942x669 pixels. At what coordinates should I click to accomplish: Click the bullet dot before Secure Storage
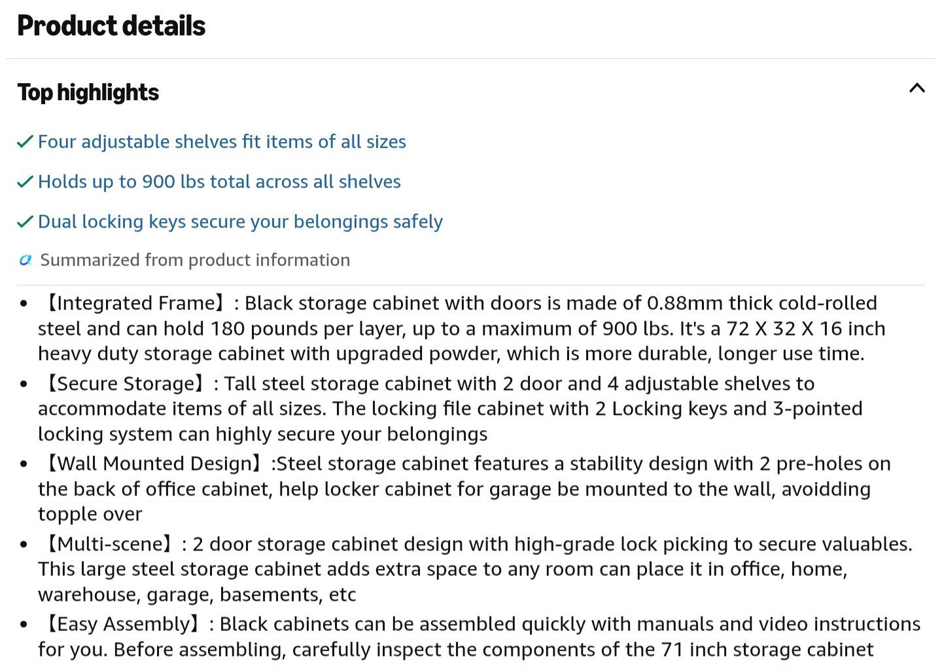(x=24, y=384)
